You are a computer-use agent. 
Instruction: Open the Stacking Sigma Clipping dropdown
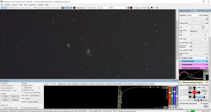click(35, 102)
